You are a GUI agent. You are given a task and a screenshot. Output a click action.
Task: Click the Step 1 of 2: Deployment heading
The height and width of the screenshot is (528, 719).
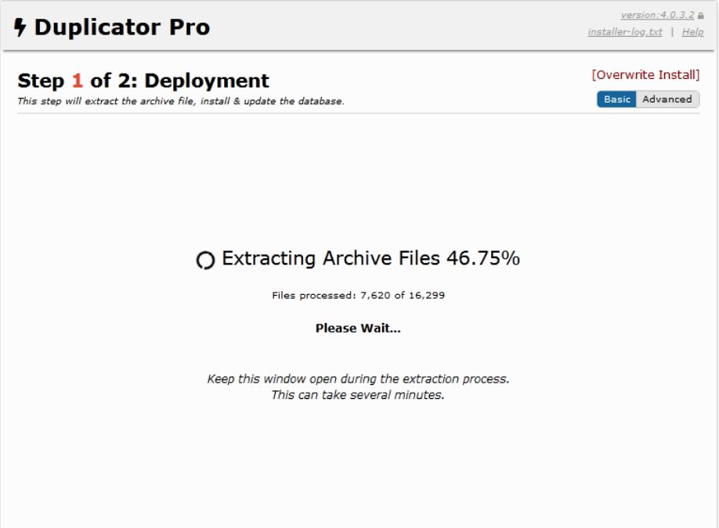[x=143, y=81]
